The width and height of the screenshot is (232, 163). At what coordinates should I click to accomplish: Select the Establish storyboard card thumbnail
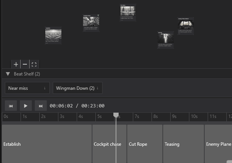coord(53,33)
